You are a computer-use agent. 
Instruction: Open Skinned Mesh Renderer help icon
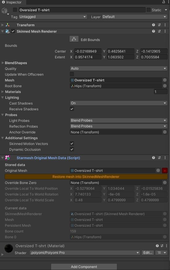click(154, 31)
